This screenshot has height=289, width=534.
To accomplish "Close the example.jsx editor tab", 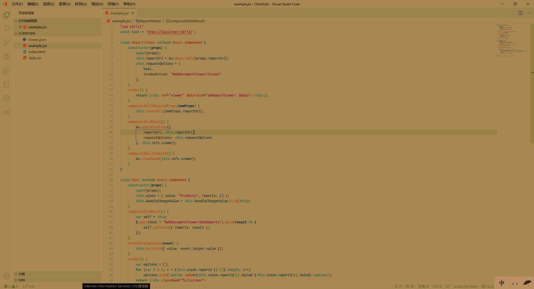I will pyautogui.click(x=133, y=13).
